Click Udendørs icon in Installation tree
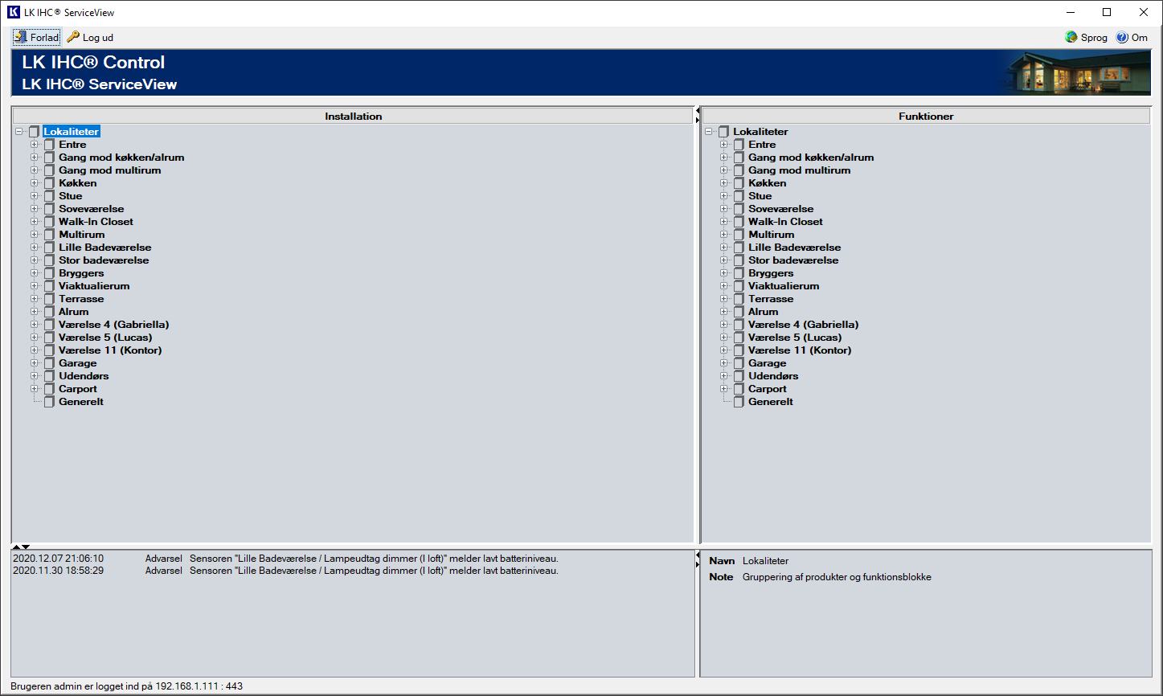 tap(49, 376)
